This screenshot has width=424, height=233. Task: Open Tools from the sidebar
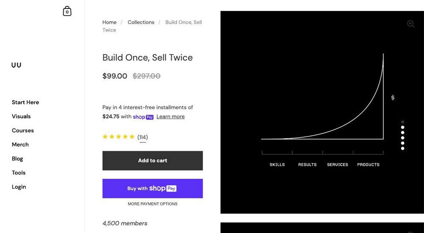click(x=19, y=173)
